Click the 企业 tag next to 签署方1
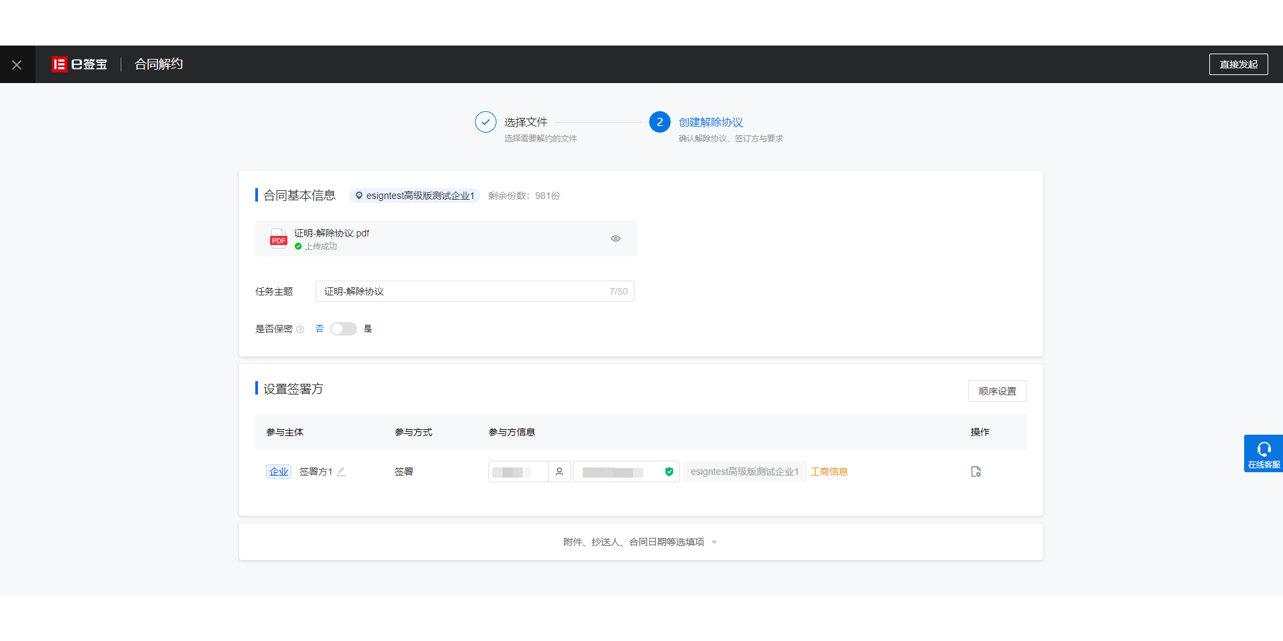This screenshot has width=1283, height=641. [x=278, y=472]
